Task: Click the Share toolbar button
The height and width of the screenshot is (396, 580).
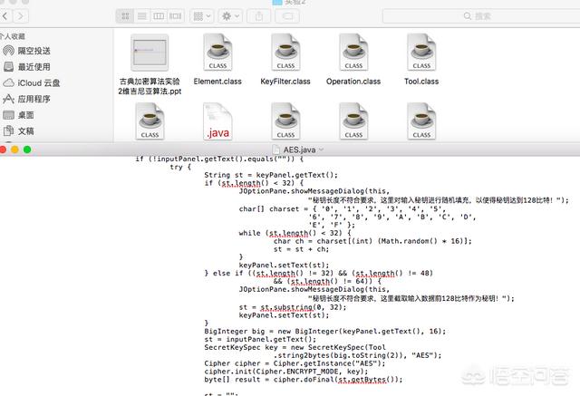Action: point(259,16)
